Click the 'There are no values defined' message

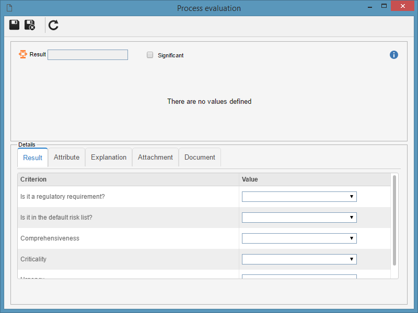[210, 101]
